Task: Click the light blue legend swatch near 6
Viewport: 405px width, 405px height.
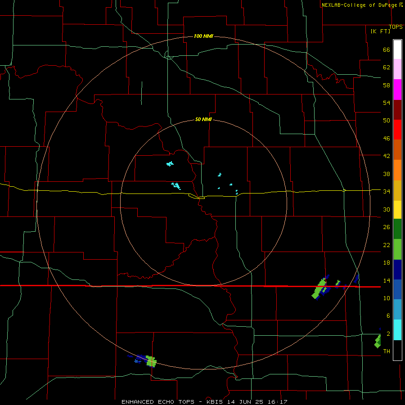Action: point(397,309)
